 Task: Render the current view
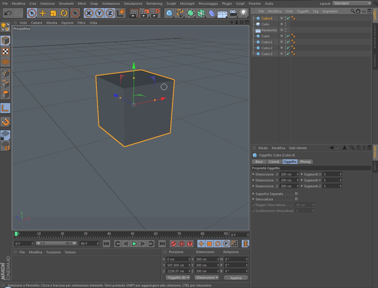(x=134, y=13)
